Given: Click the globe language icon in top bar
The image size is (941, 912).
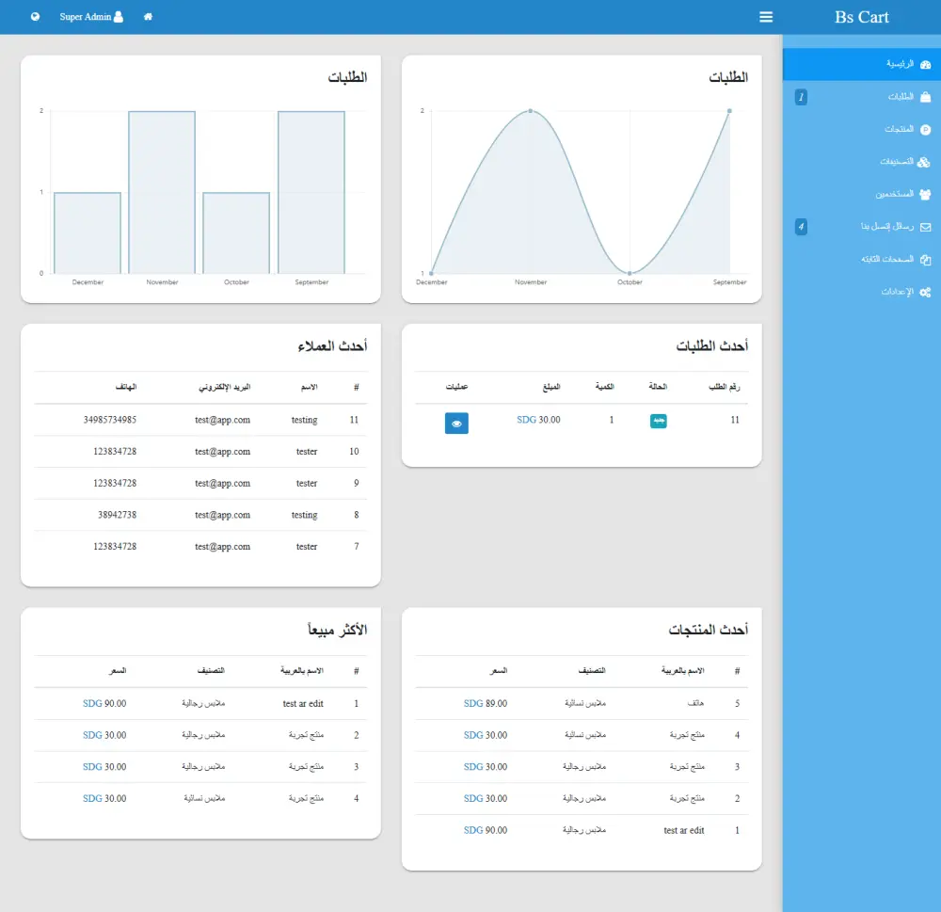Looking at the screenshot, I should tap(35, 16).
